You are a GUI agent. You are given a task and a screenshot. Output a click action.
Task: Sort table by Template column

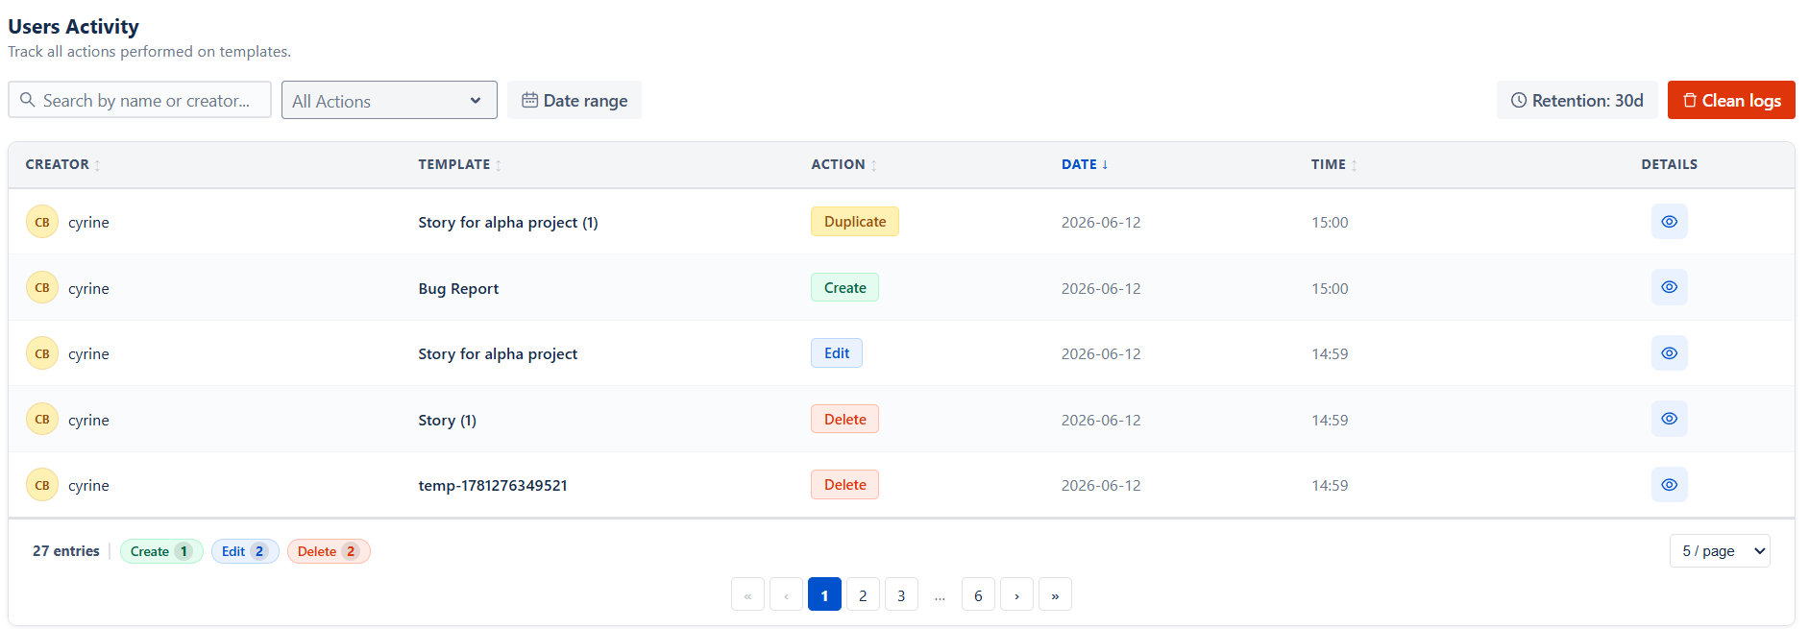[459, 164]
